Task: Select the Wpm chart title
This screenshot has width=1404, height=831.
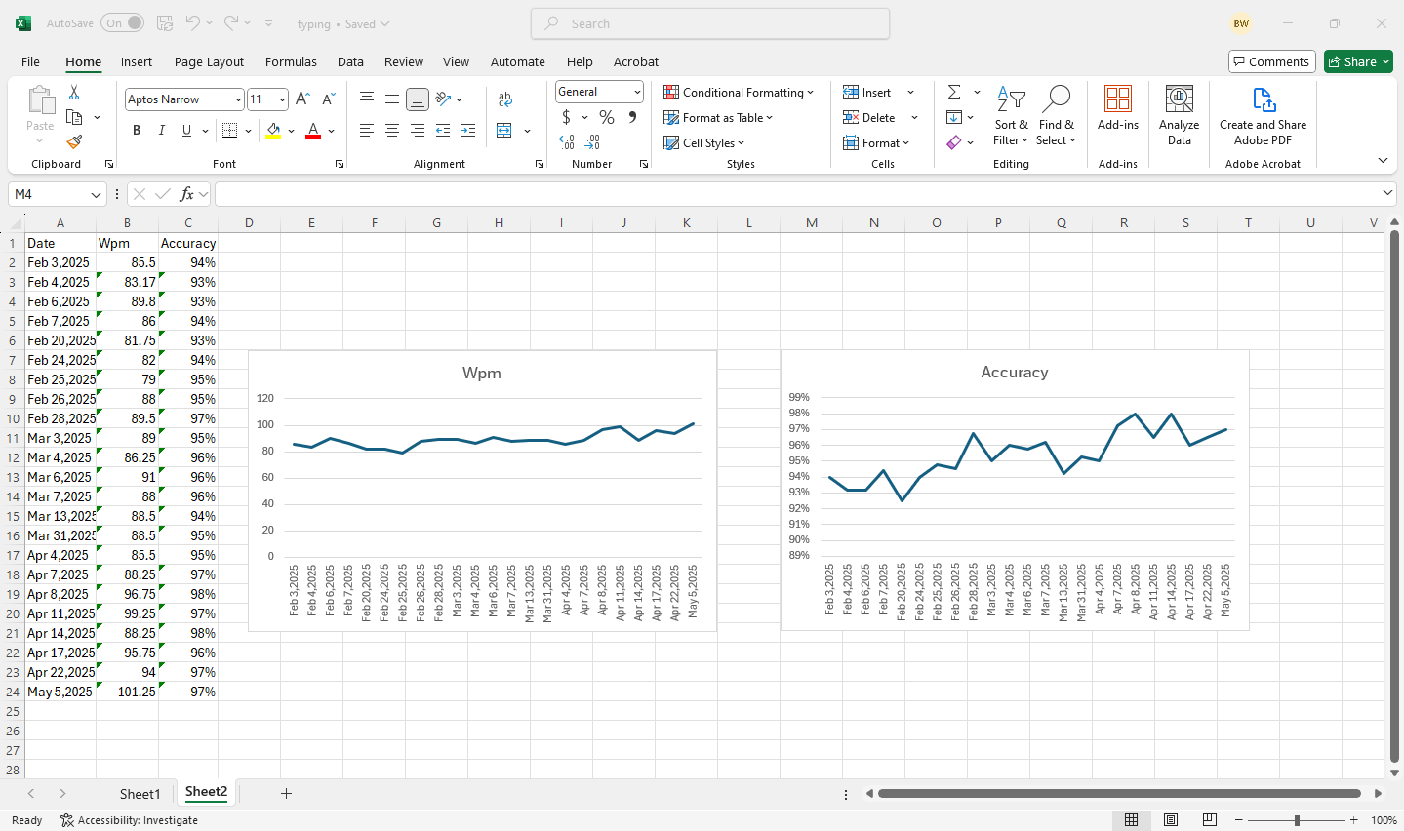Action: click(x=482, y=373)
